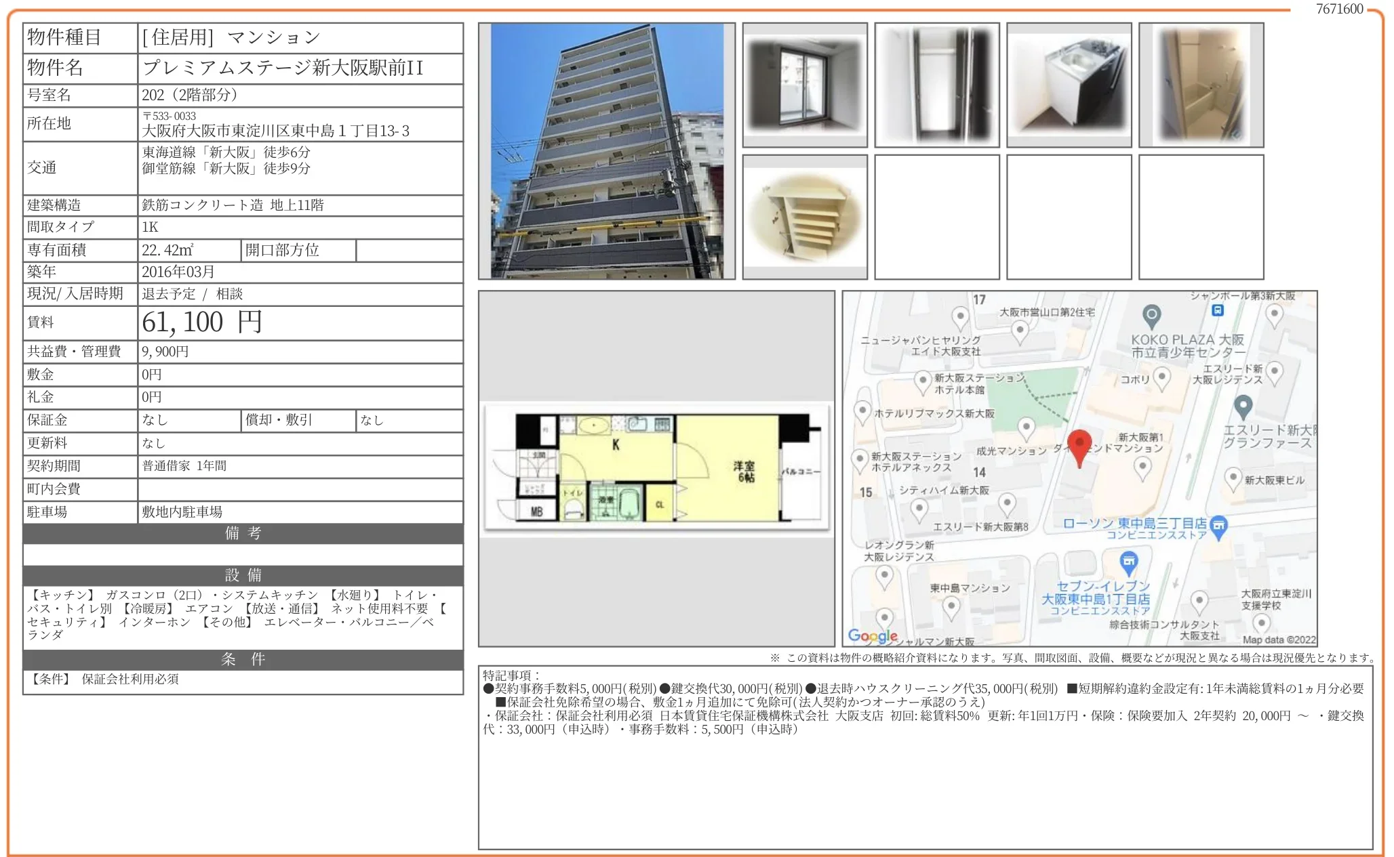Open the kitchen photo
The width and height of the screenshot is (1394, 857).
[1069, 84]
